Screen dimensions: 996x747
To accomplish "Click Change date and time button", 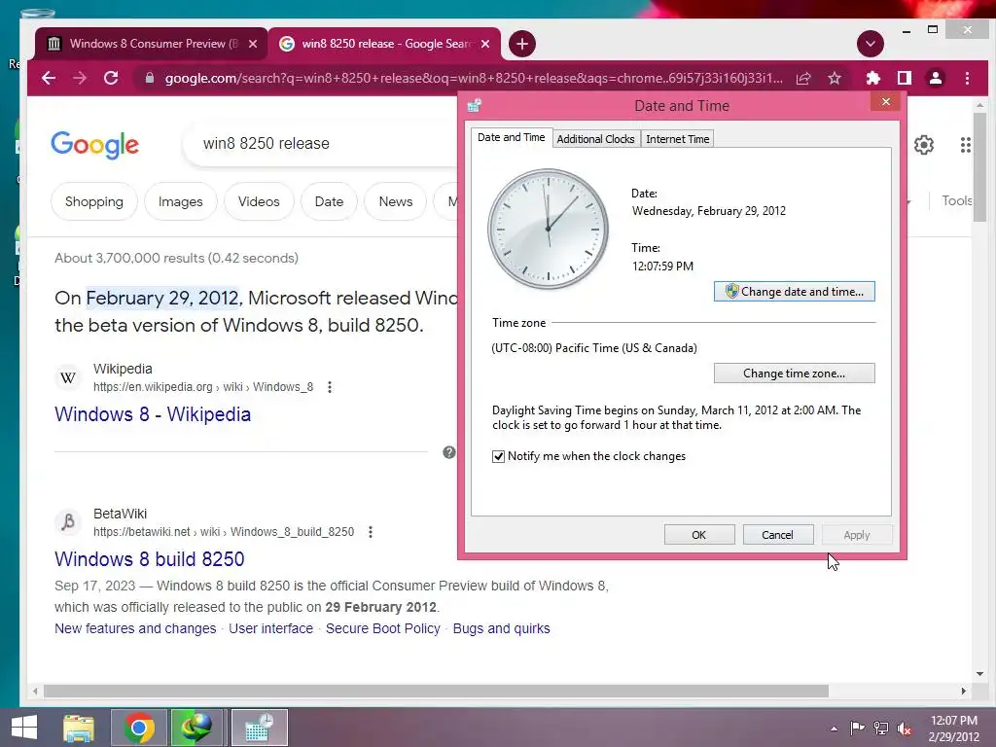I will coord(794,292).
